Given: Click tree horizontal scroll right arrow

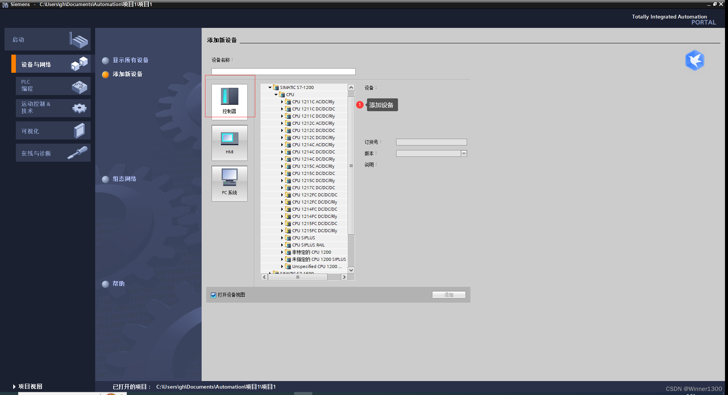Looking at the screenshot, I should 344,277.
